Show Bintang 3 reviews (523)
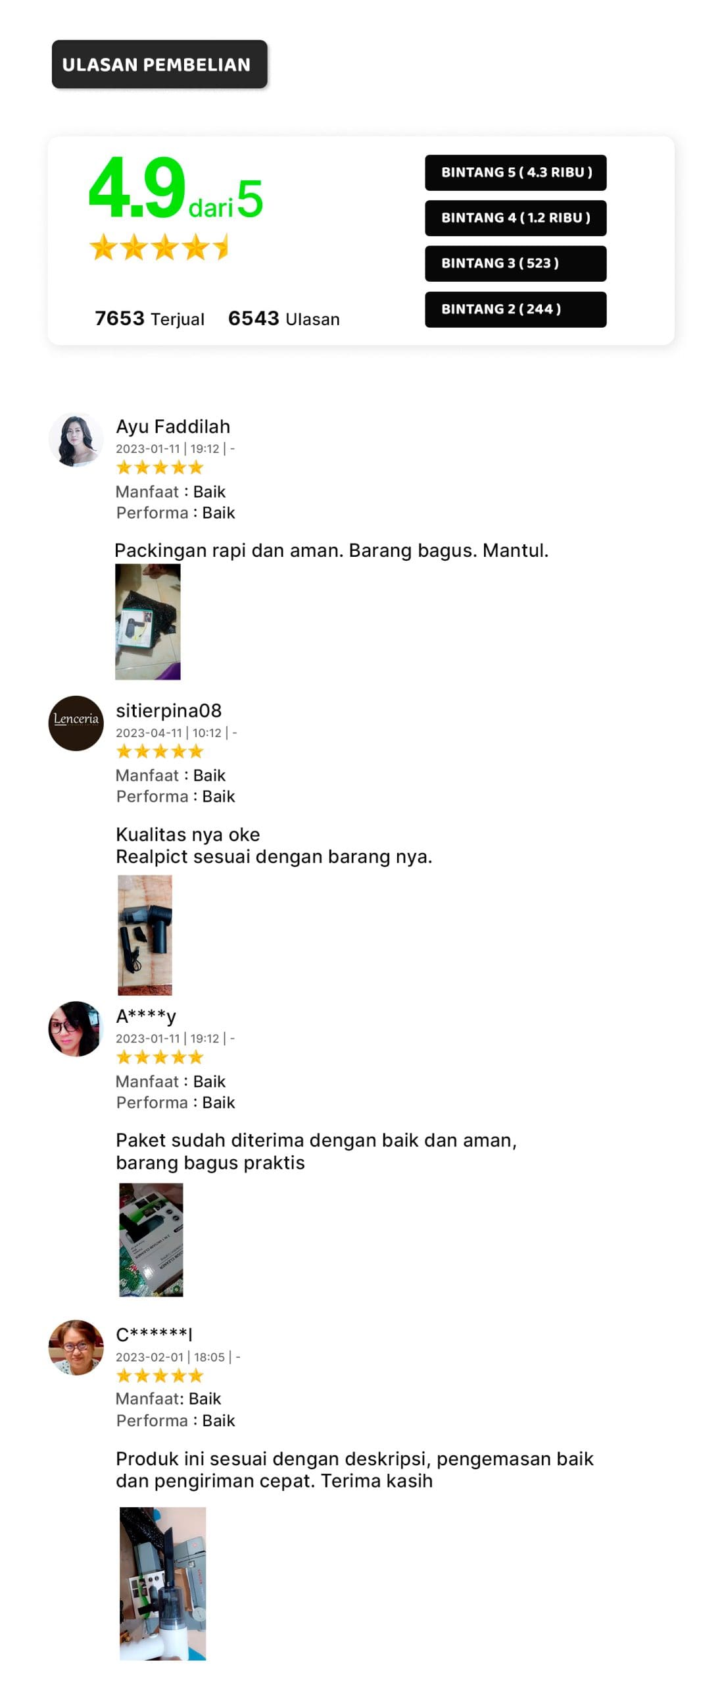 pyautogui.click(x=516, y=263)
